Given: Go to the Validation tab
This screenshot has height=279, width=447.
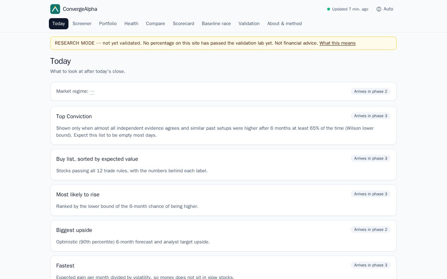Looking at the screenshot, I should click(x=249, y=24).
